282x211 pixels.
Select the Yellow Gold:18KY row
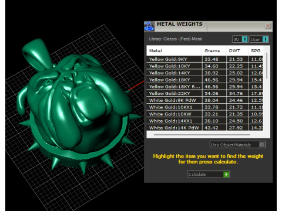tap(204, 80)
